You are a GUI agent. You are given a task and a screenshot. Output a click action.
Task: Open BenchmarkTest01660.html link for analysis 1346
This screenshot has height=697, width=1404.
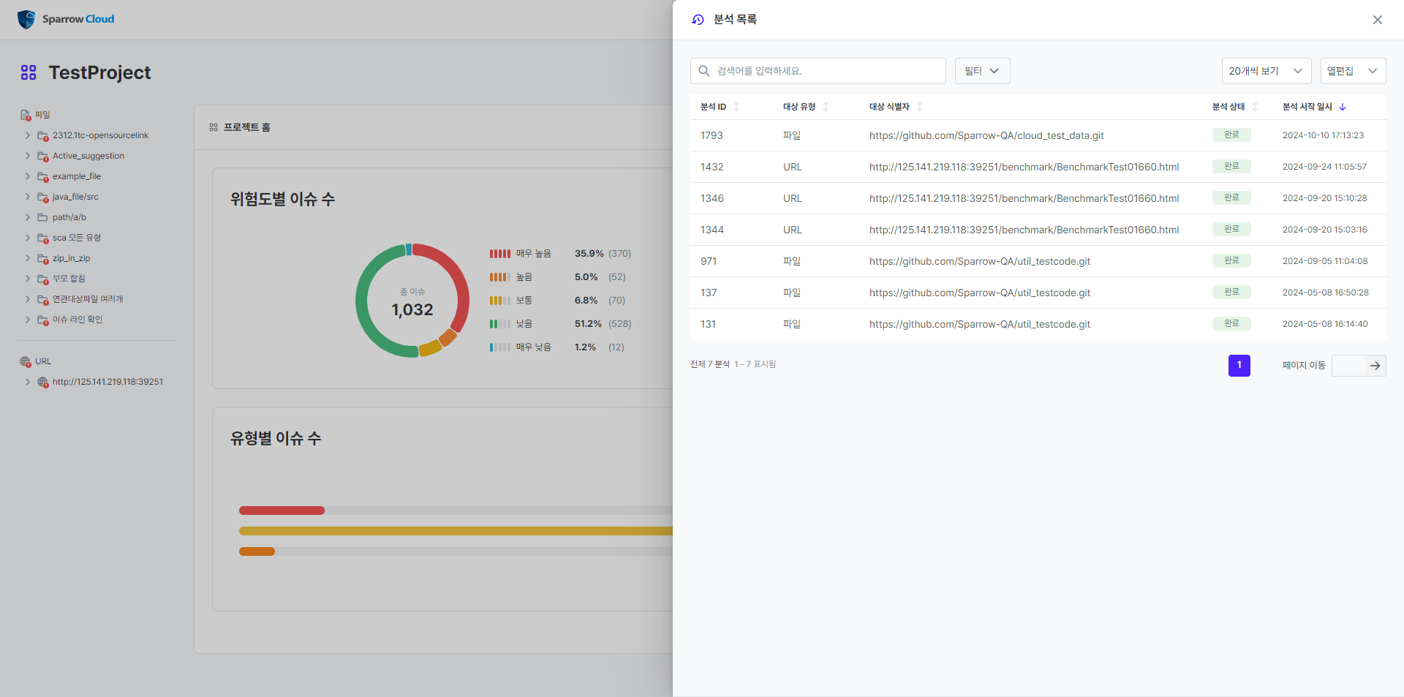1024,198
